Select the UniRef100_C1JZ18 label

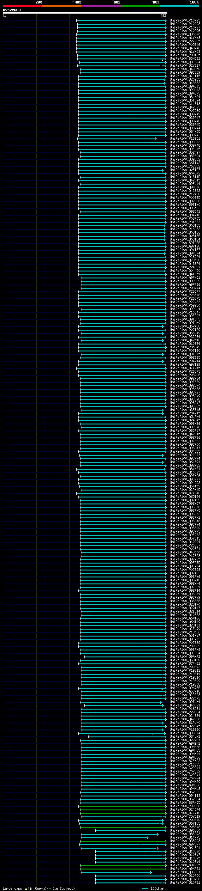[185, 104]
